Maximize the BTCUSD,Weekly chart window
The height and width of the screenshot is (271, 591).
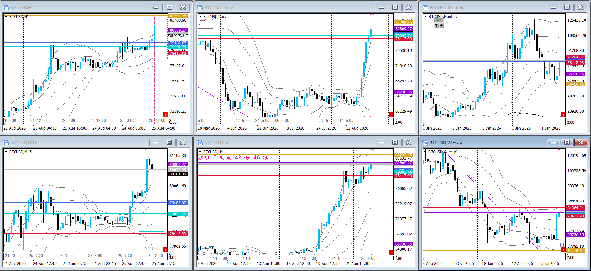pyautogui.click(x=567, y=143)
